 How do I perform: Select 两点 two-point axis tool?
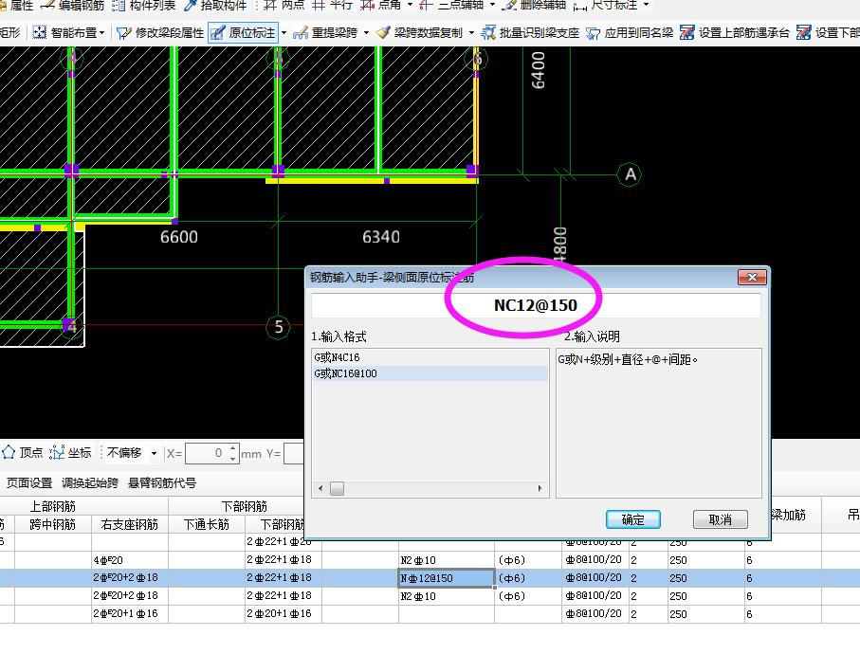tap(284, 5)
